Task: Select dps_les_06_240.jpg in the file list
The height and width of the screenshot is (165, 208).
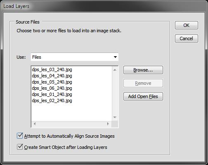Action: click(x=52, y=88)
